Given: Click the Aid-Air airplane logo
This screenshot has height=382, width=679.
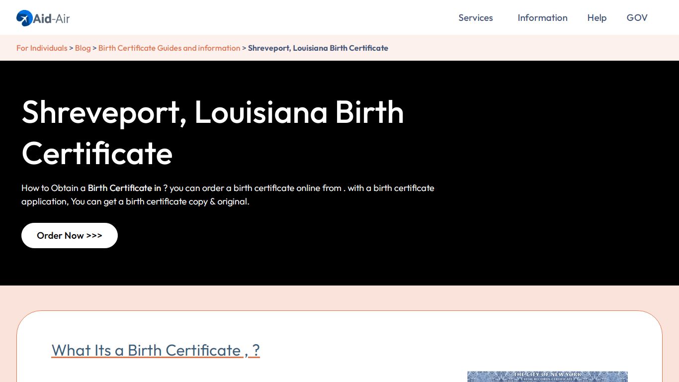Looking at the screenshot, I should [x=43, y=18].
